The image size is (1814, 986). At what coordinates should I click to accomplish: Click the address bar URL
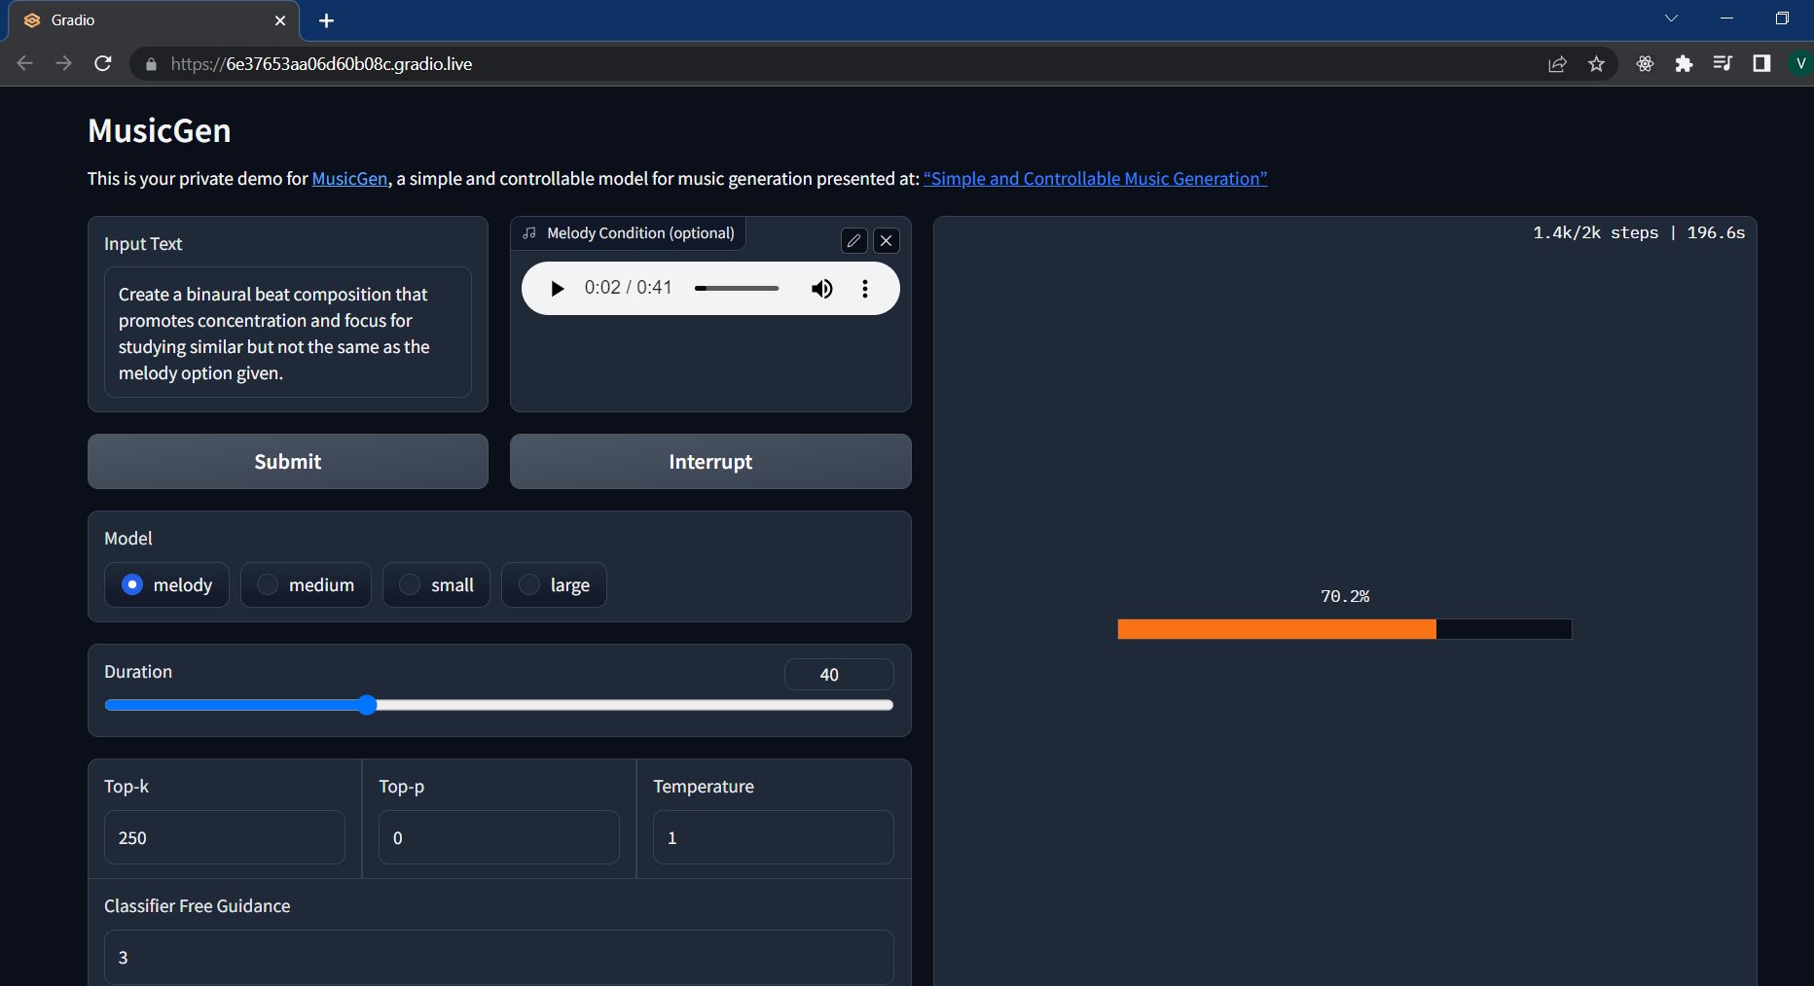click(321, 64)
